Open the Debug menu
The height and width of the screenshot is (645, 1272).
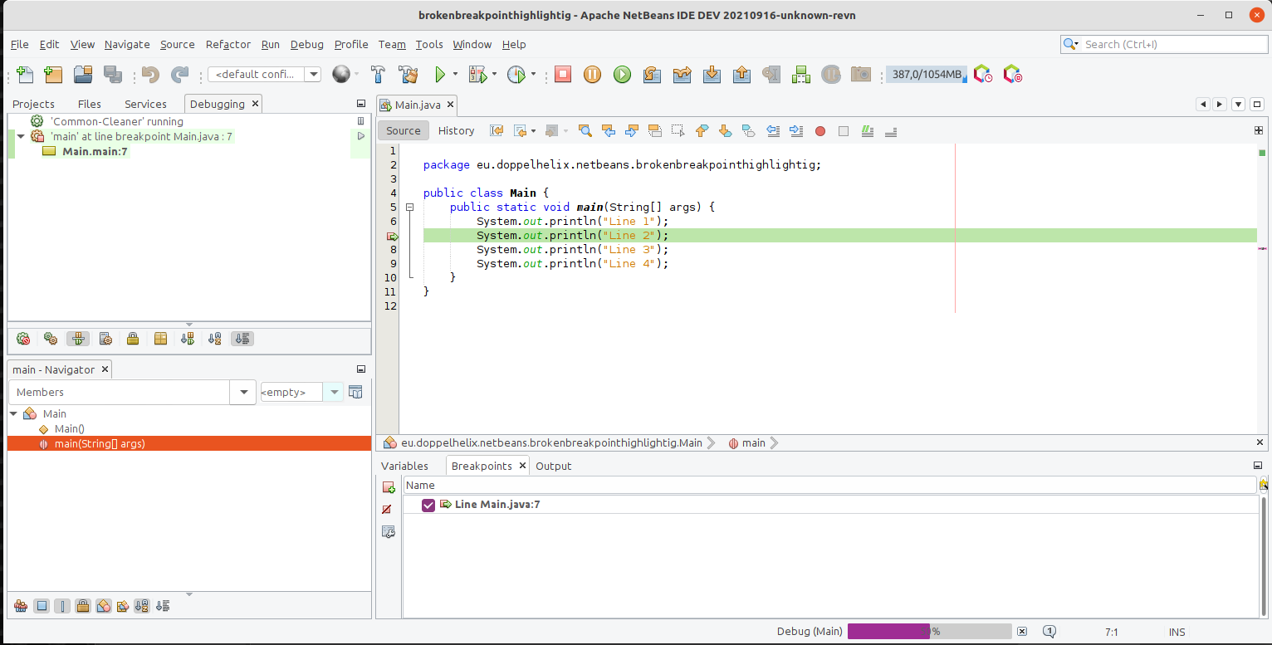click(307, 45)
